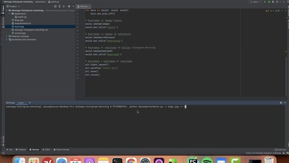This screenshot has width=289, height=163.
Task: Select result.jpg in the project tree
Action: pyautogui.click(x=18, y=27)
